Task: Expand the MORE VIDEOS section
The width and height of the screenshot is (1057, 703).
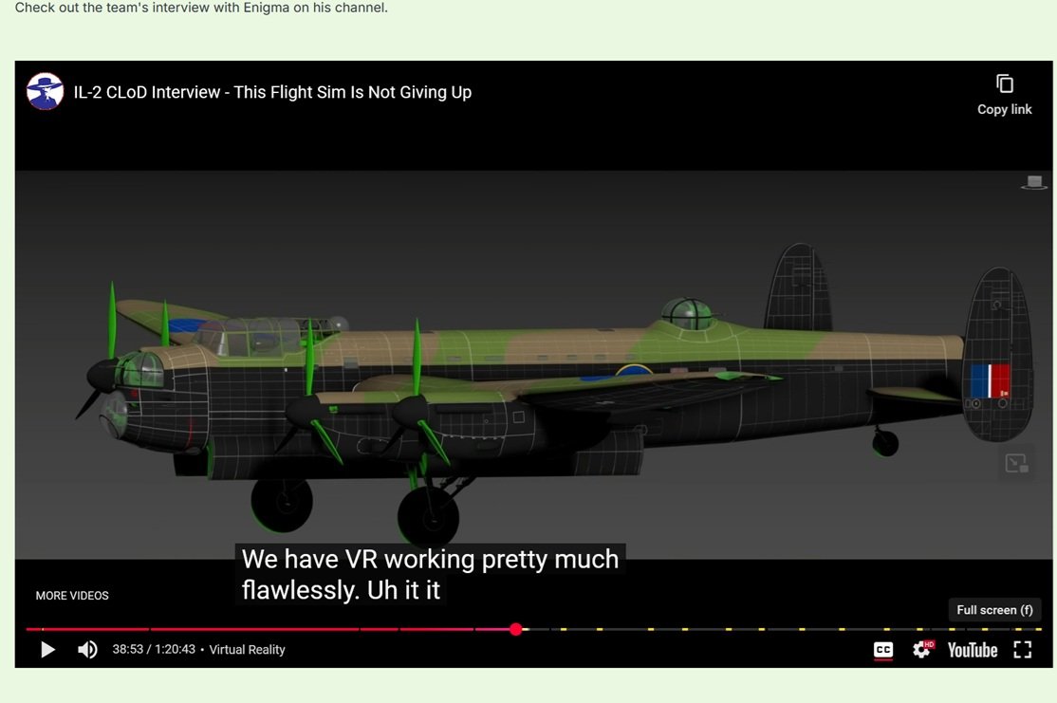Action: pos(72,596)
